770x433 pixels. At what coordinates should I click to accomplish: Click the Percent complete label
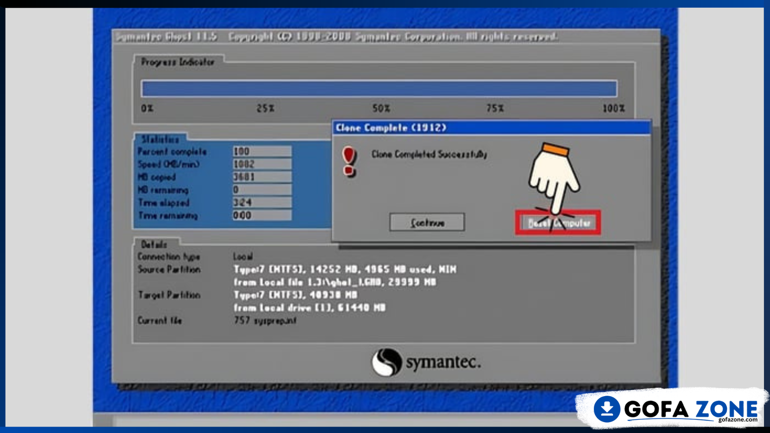172,152
